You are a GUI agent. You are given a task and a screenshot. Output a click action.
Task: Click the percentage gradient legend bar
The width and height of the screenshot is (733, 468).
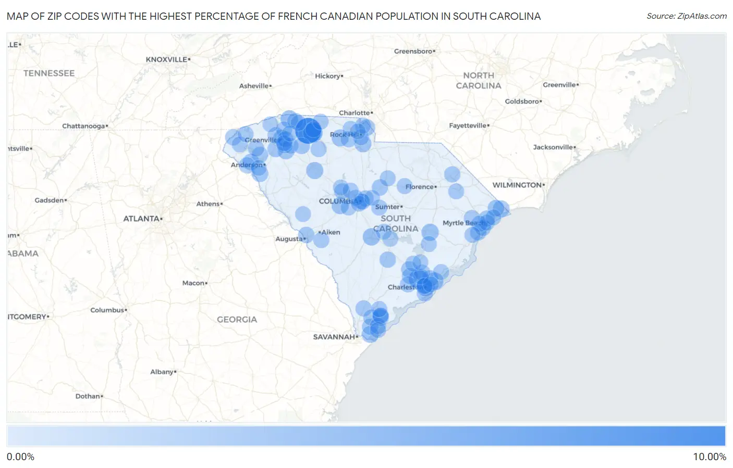(x=366, y=436)
